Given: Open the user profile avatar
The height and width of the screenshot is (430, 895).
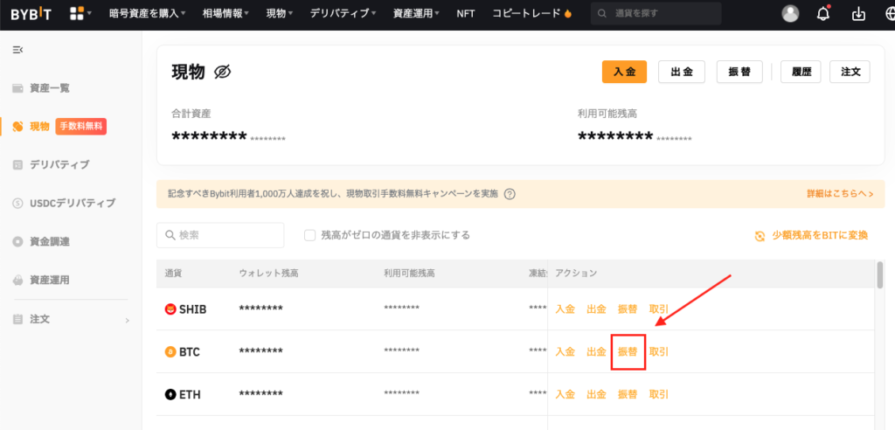Looking at the screenshot, I should (x=790, y=14).
